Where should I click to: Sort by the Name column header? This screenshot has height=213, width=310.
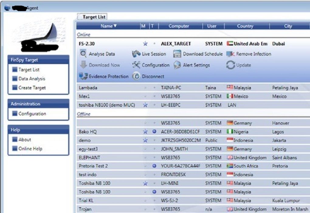tap(108, 26)
